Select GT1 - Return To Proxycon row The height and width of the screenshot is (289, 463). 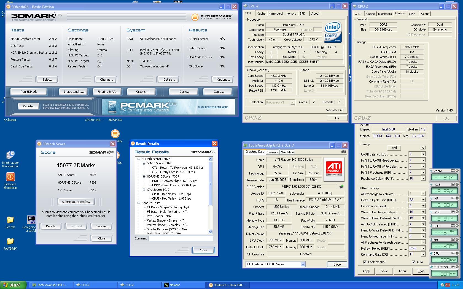178,168
